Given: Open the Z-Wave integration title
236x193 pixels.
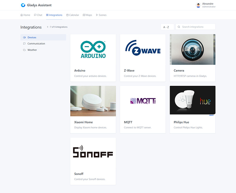Looking at the screenshot, I should [129, 70].
